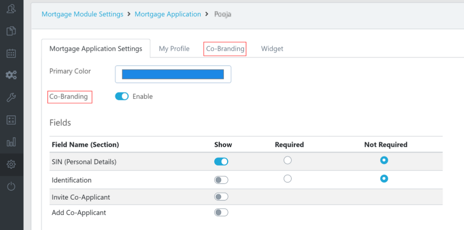
Task: Open the calendar icon in the sidebar
Action: (12, 53)
